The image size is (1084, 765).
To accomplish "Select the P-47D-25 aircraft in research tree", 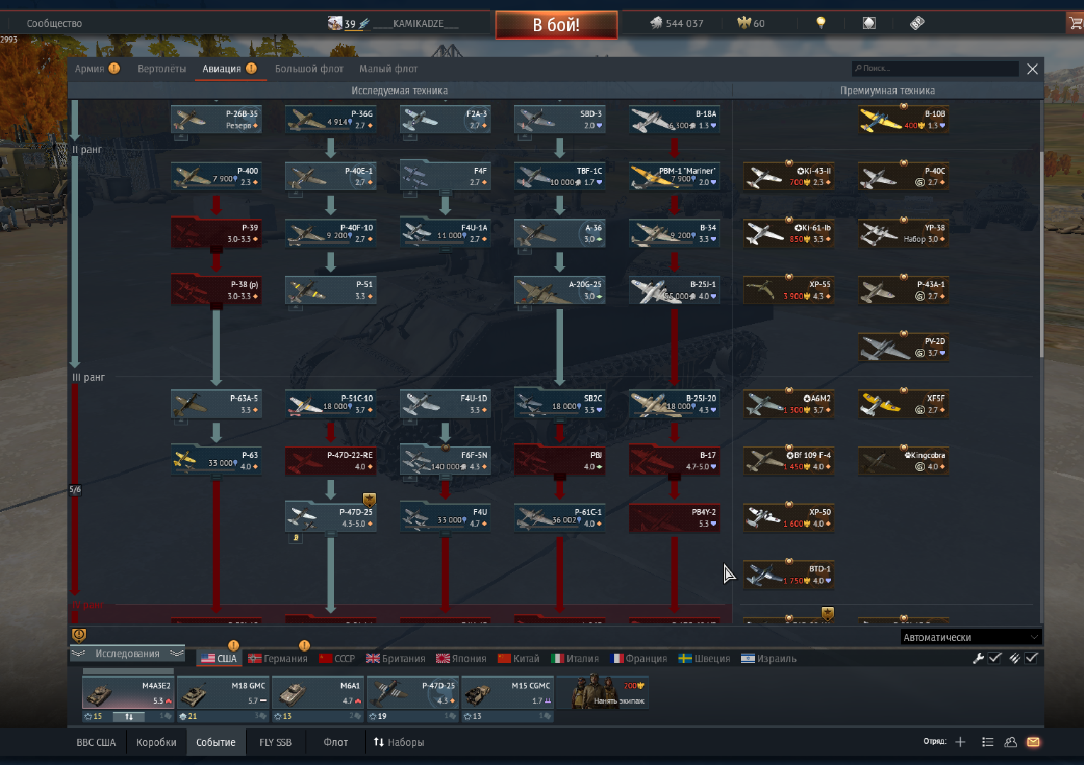I will (x=330, y=517).
